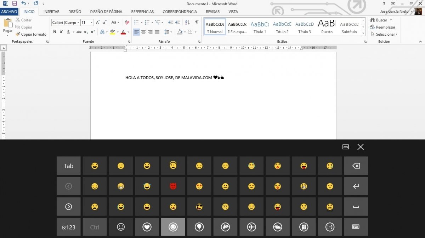
Task: Open the text emoticon :-) category
Action: click(x=330, y=227)
